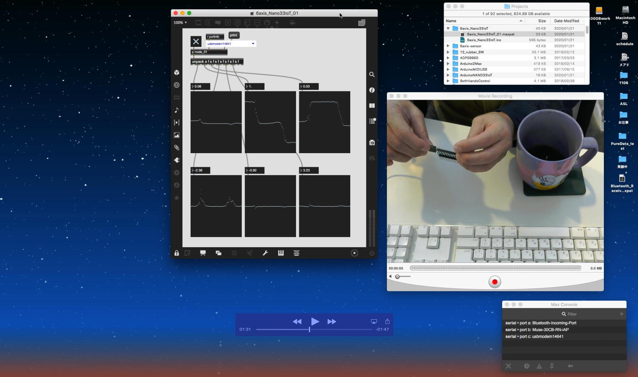
Task: Click the print message box
Action: tap(234, 35)
